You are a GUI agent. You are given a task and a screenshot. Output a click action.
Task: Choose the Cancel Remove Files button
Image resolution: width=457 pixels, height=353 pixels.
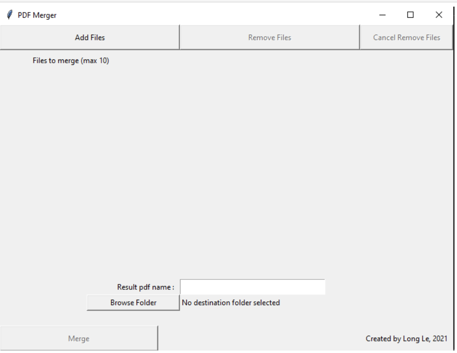[406, 38]
